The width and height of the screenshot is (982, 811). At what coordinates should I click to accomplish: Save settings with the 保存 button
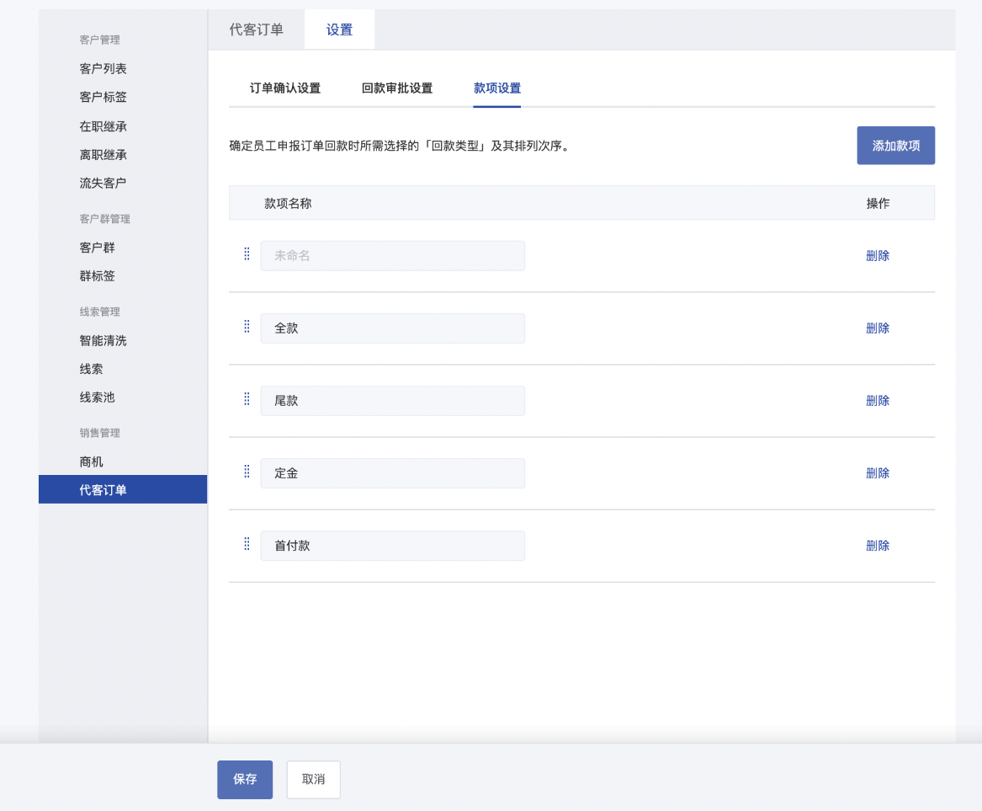(x=245, y=779)
